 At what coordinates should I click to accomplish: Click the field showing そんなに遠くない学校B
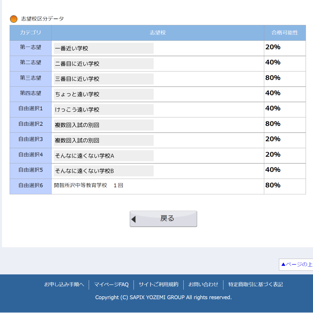[x=103, y=171]
